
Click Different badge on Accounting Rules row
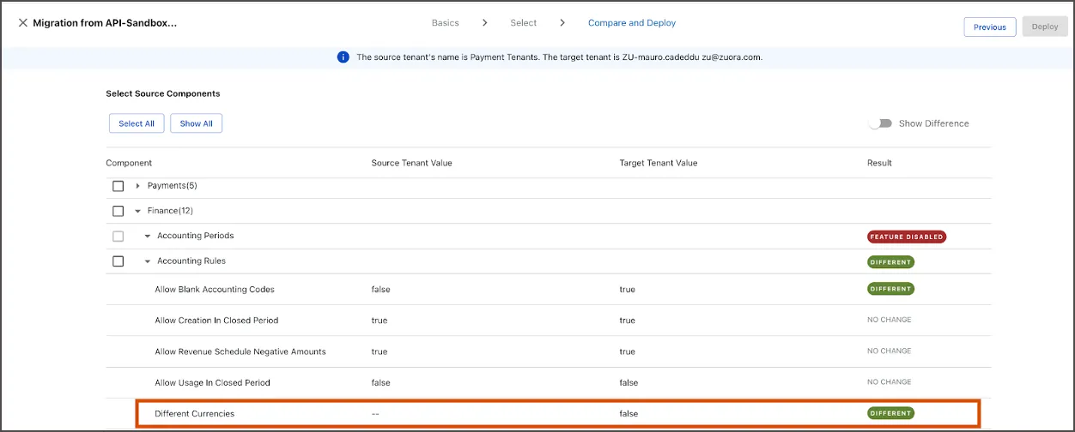pyautogui.click(x=890, y=261)
